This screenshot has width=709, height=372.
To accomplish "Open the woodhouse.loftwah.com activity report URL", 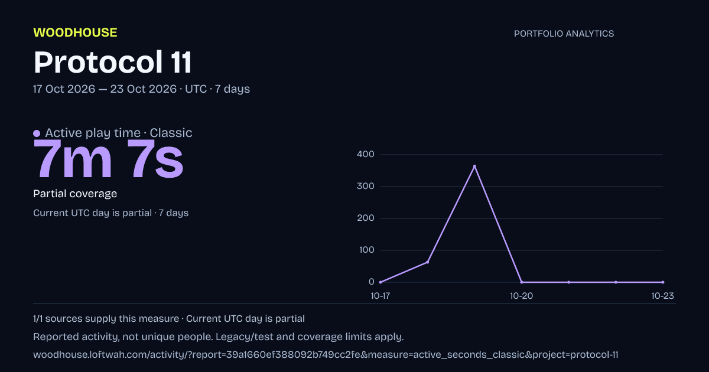I will (x=326, y=355).
